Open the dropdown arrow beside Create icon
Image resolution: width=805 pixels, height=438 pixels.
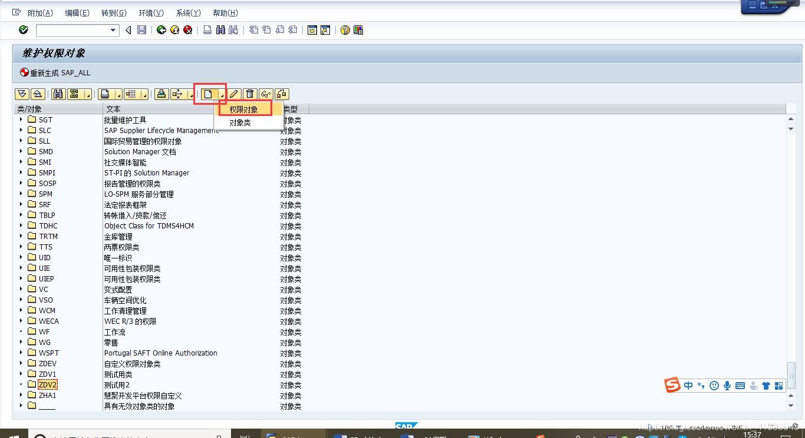coord(222,95)
